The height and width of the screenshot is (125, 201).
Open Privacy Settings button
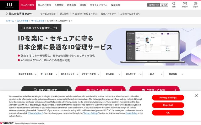[168, 98]
